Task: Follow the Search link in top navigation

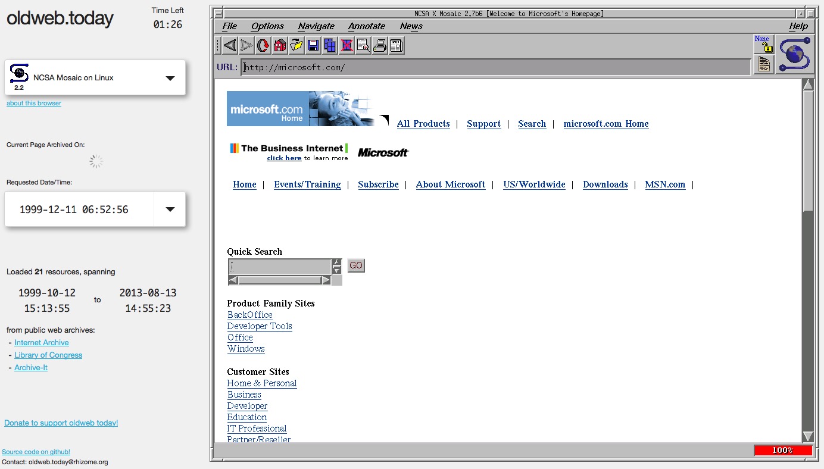Action: [532, 124]
